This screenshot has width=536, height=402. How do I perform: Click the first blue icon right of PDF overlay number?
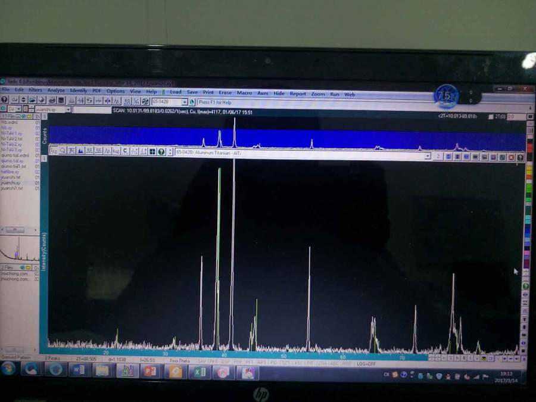(448, 156)
